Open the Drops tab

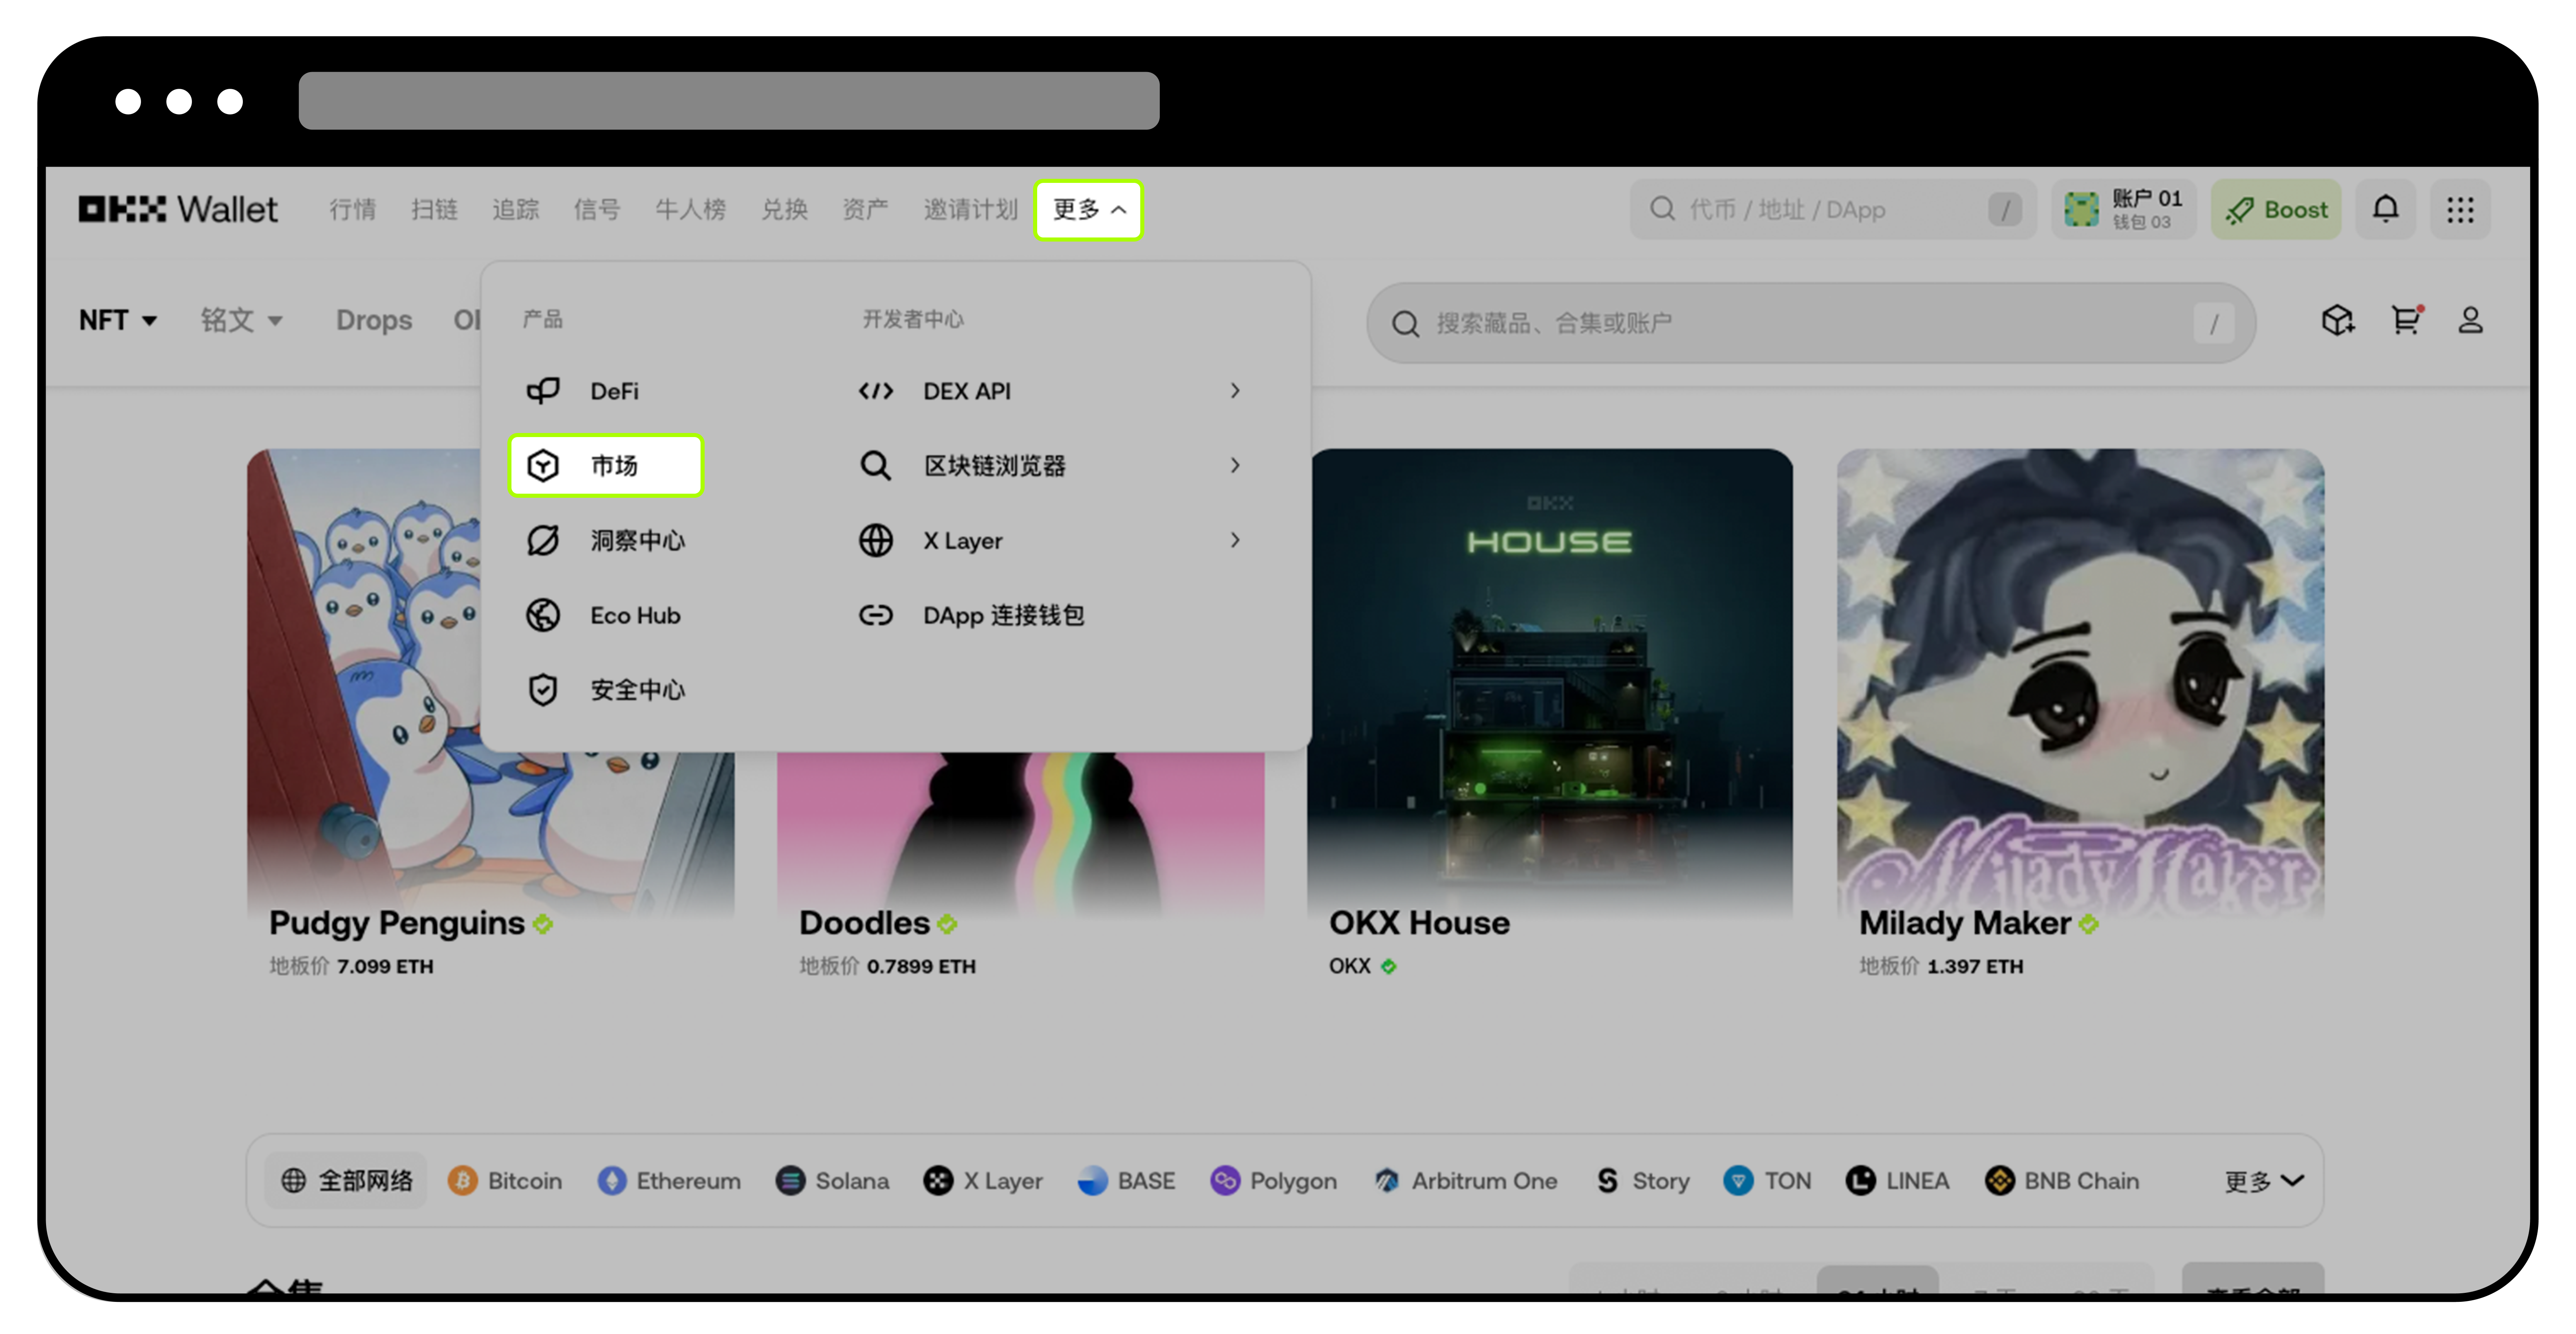coord(374,321)
